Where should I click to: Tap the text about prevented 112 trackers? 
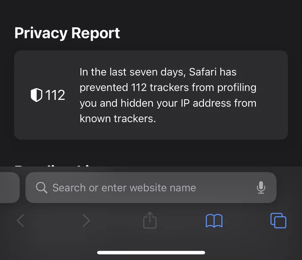click(168, 88)
